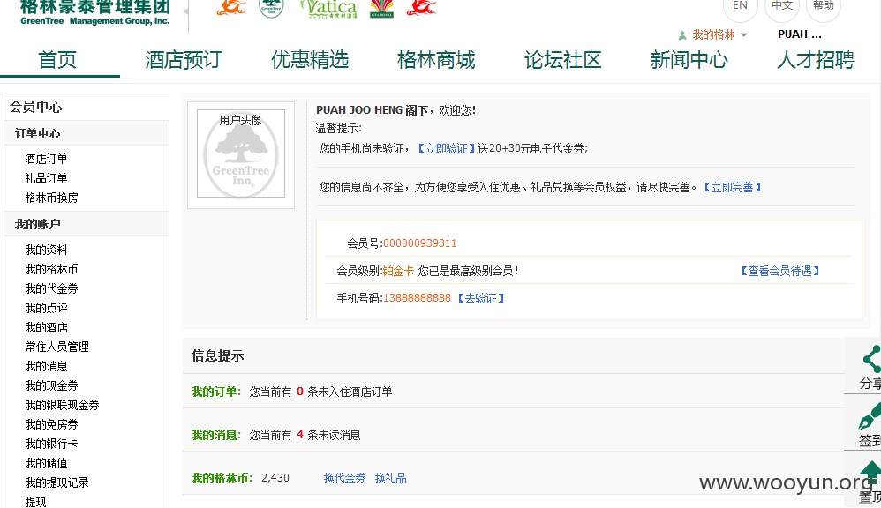The height and width of the screenshot is (508, 881).
Task: Open 格林币换房 in the sidebar
Action: click(52, 198)
